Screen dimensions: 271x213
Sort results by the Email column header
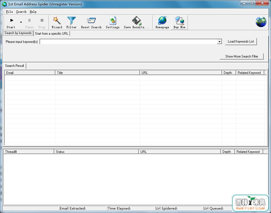click(x=30, y=73)
